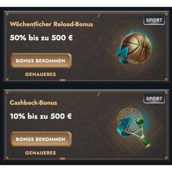Open GENAUERES details for the Cashback-Bonus
The height and width of the screenshot is (172, 172).
[x=41, y=153]
